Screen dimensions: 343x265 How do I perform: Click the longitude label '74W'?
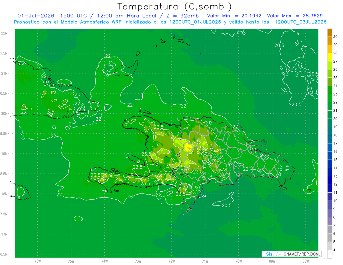(x=105, y=261)
